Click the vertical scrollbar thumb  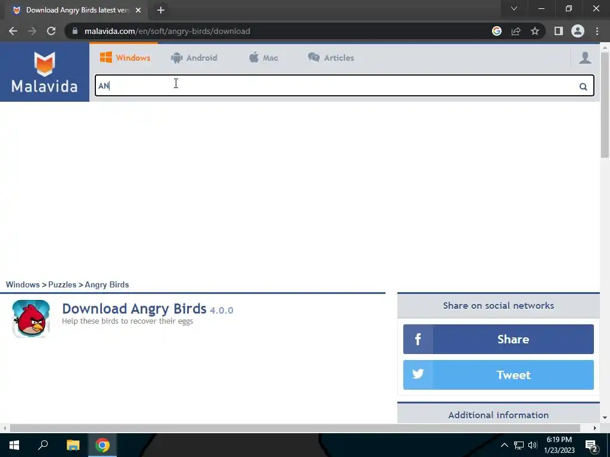tap(605, 105)
